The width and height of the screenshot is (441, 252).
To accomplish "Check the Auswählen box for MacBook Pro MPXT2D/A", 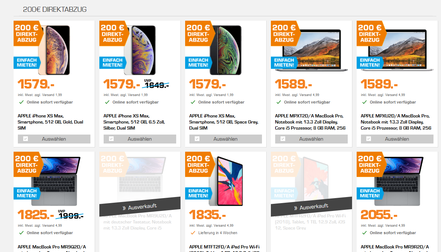I will tap(283, 139).
